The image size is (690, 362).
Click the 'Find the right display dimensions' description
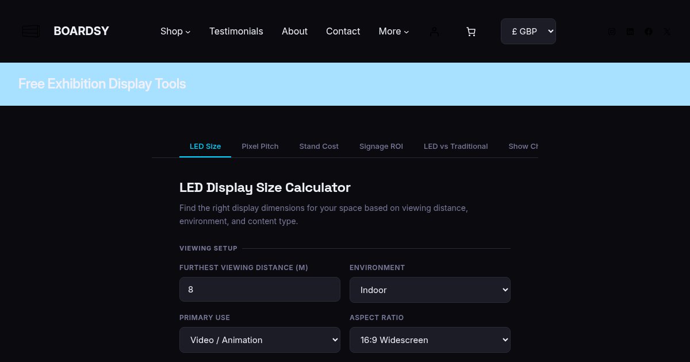tap(324, 214)
